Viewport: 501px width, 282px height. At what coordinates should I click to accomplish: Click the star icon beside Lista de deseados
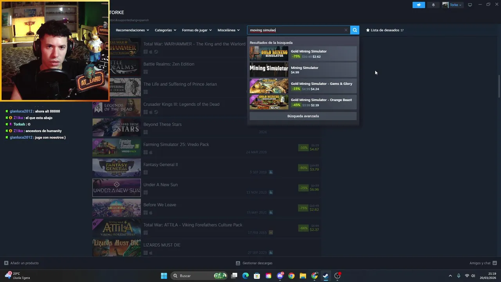(x=368, y=30)
